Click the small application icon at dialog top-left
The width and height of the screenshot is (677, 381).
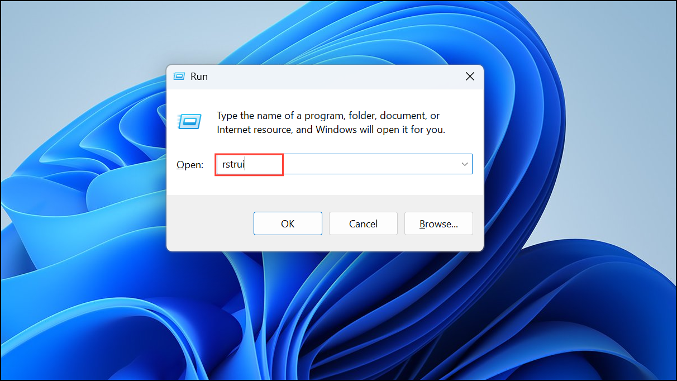click(179, 77)
